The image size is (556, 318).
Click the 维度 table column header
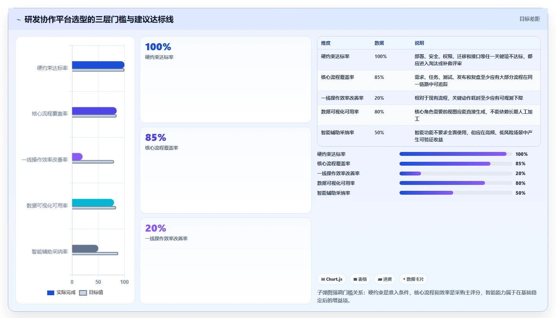(x=326, y=43)
